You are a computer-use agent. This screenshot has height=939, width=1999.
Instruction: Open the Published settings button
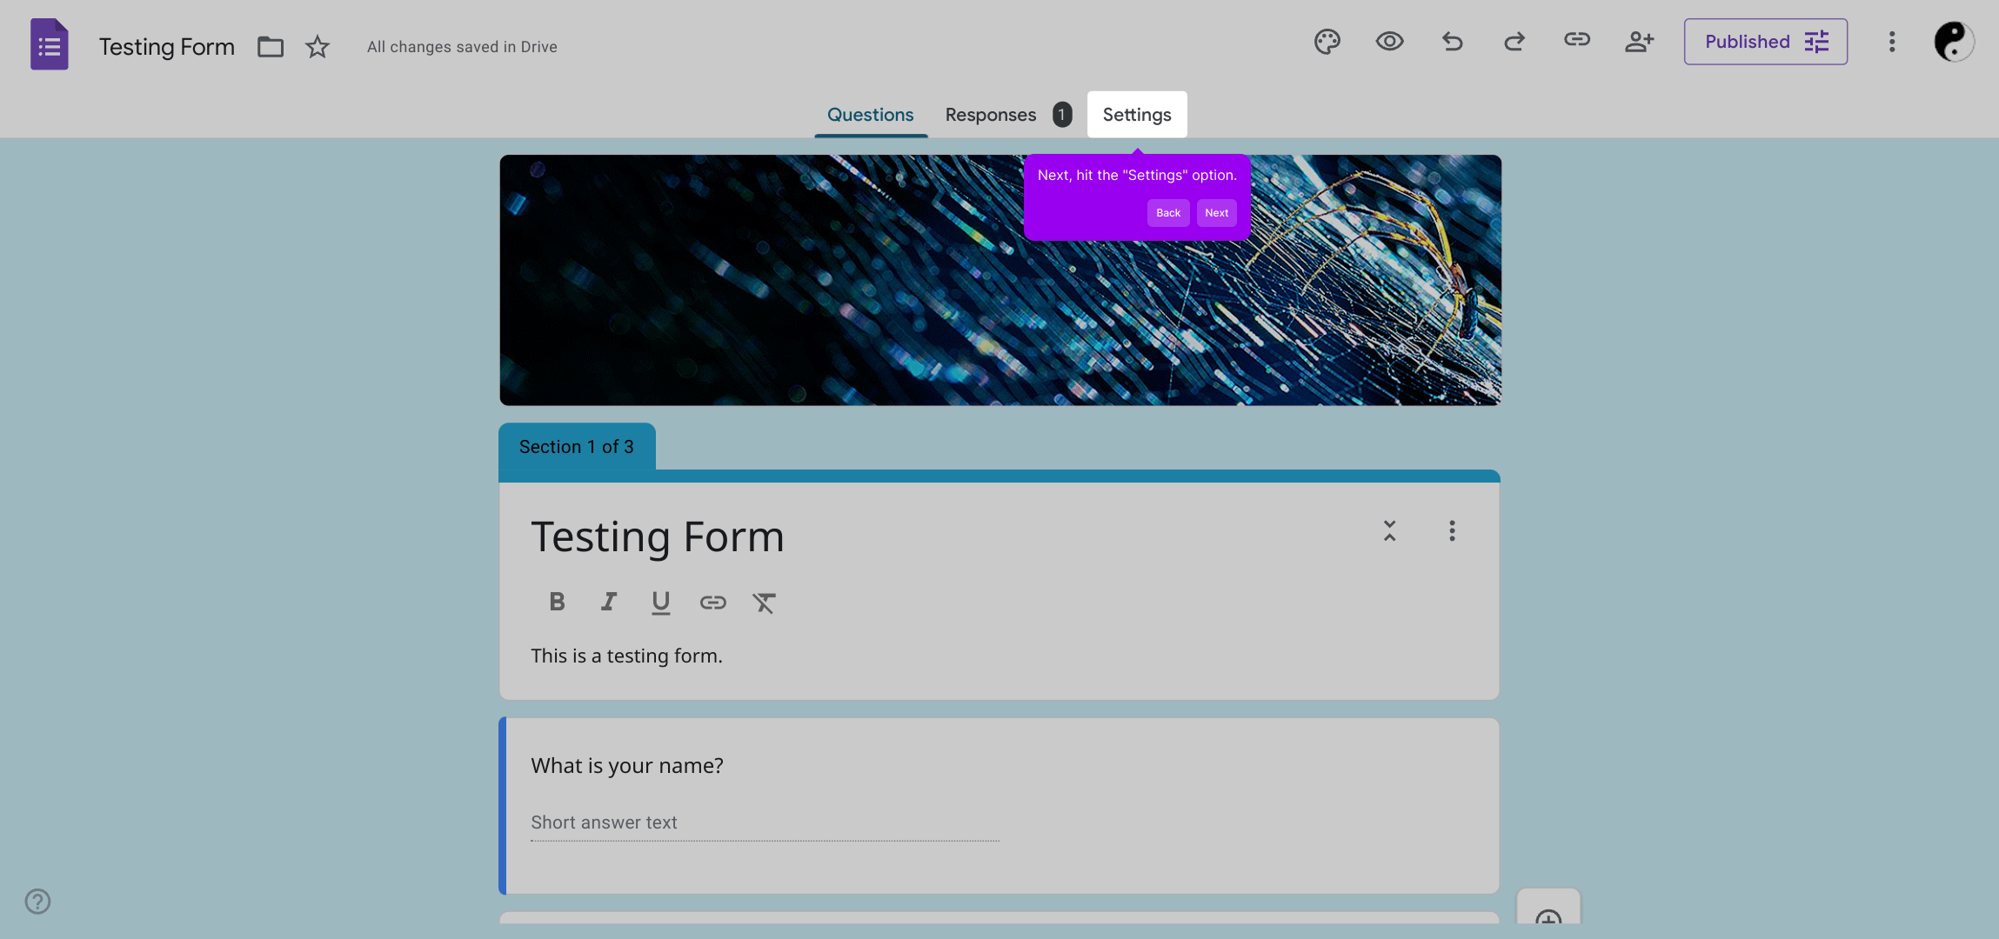1765,42
